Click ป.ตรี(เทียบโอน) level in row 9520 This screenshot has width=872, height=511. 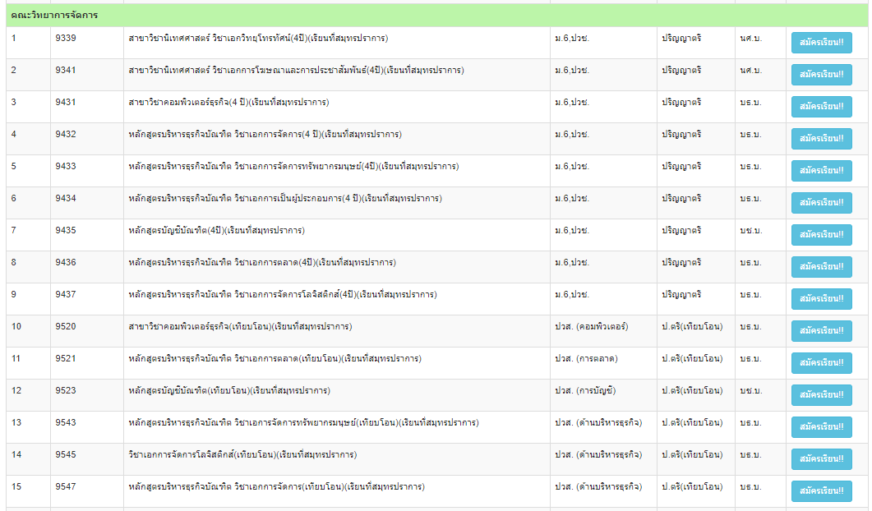(x=692, y=327)
